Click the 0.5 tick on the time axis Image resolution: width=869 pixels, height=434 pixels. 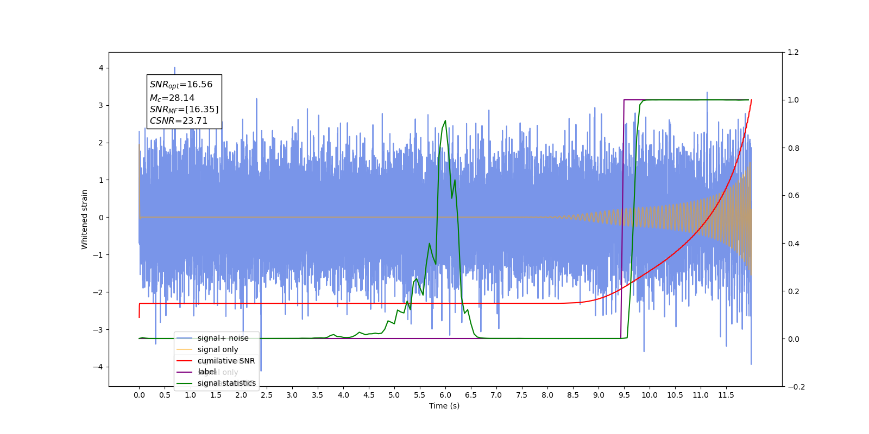(165, 395)
